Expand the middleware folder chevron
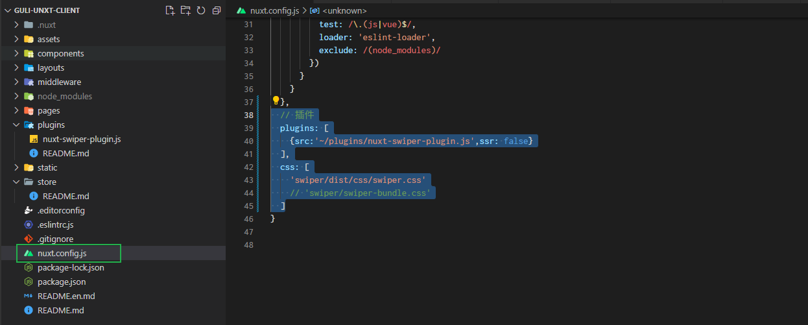This screenshot has width=808, height=325. 16,82
